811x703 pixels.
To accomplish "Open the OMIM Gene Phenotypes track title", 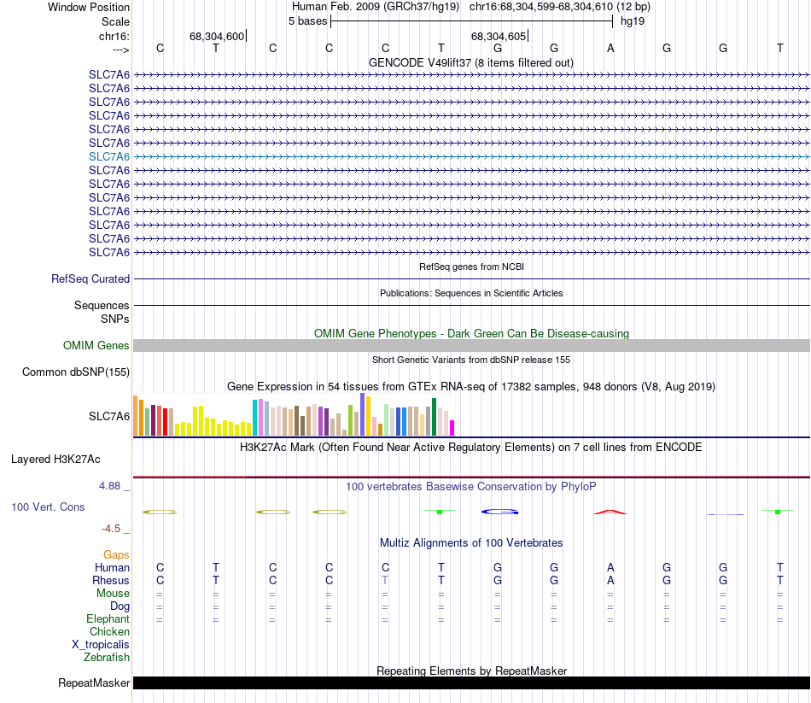I will coord(471,333).
